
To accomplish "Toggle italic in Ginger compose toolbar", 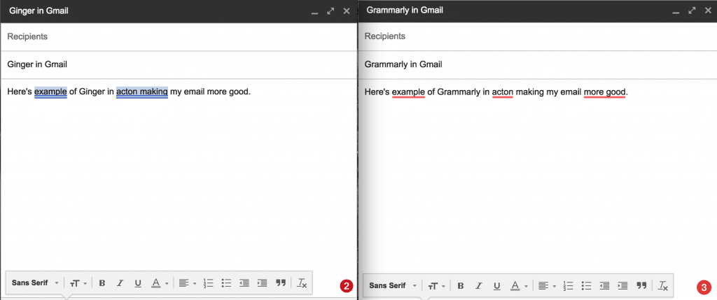I will click(x=120, y=283).
